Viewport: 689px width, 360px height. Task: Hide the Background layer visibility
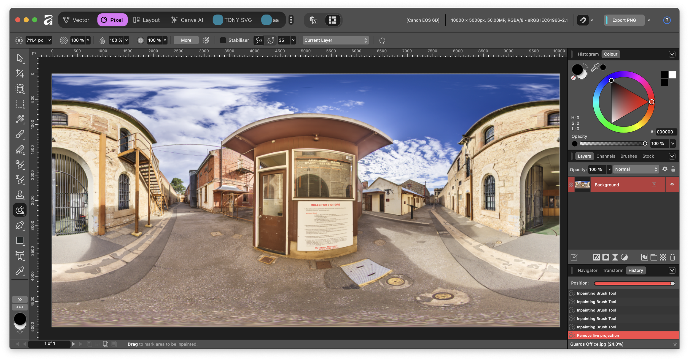[672, 184]
